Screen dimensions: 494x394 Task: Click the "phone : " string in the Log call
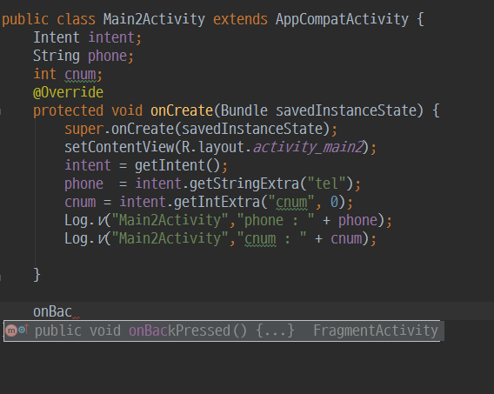click(276, 220)
